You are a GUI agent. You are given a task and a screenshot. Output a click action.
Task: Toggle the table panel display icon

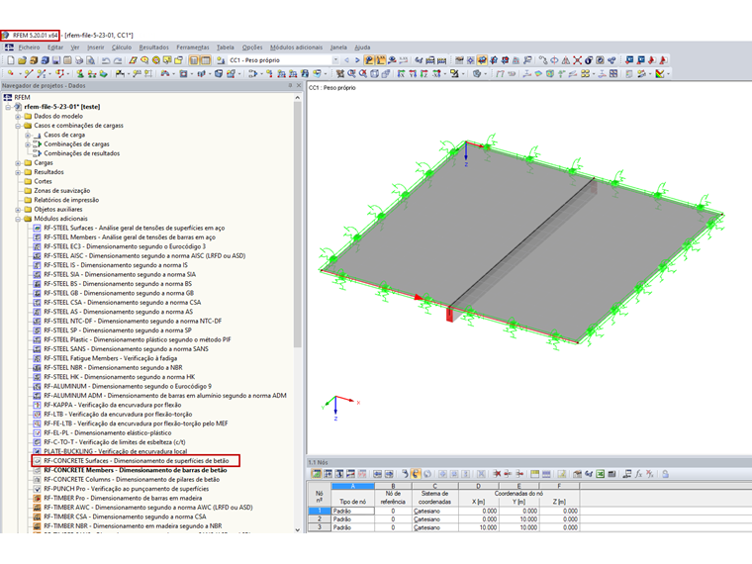(205, 60)
